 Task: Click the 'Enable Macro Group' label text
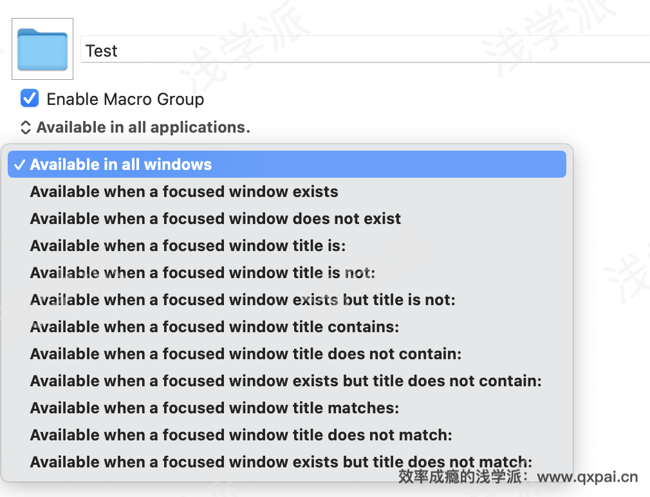click(x=125, y=99)
